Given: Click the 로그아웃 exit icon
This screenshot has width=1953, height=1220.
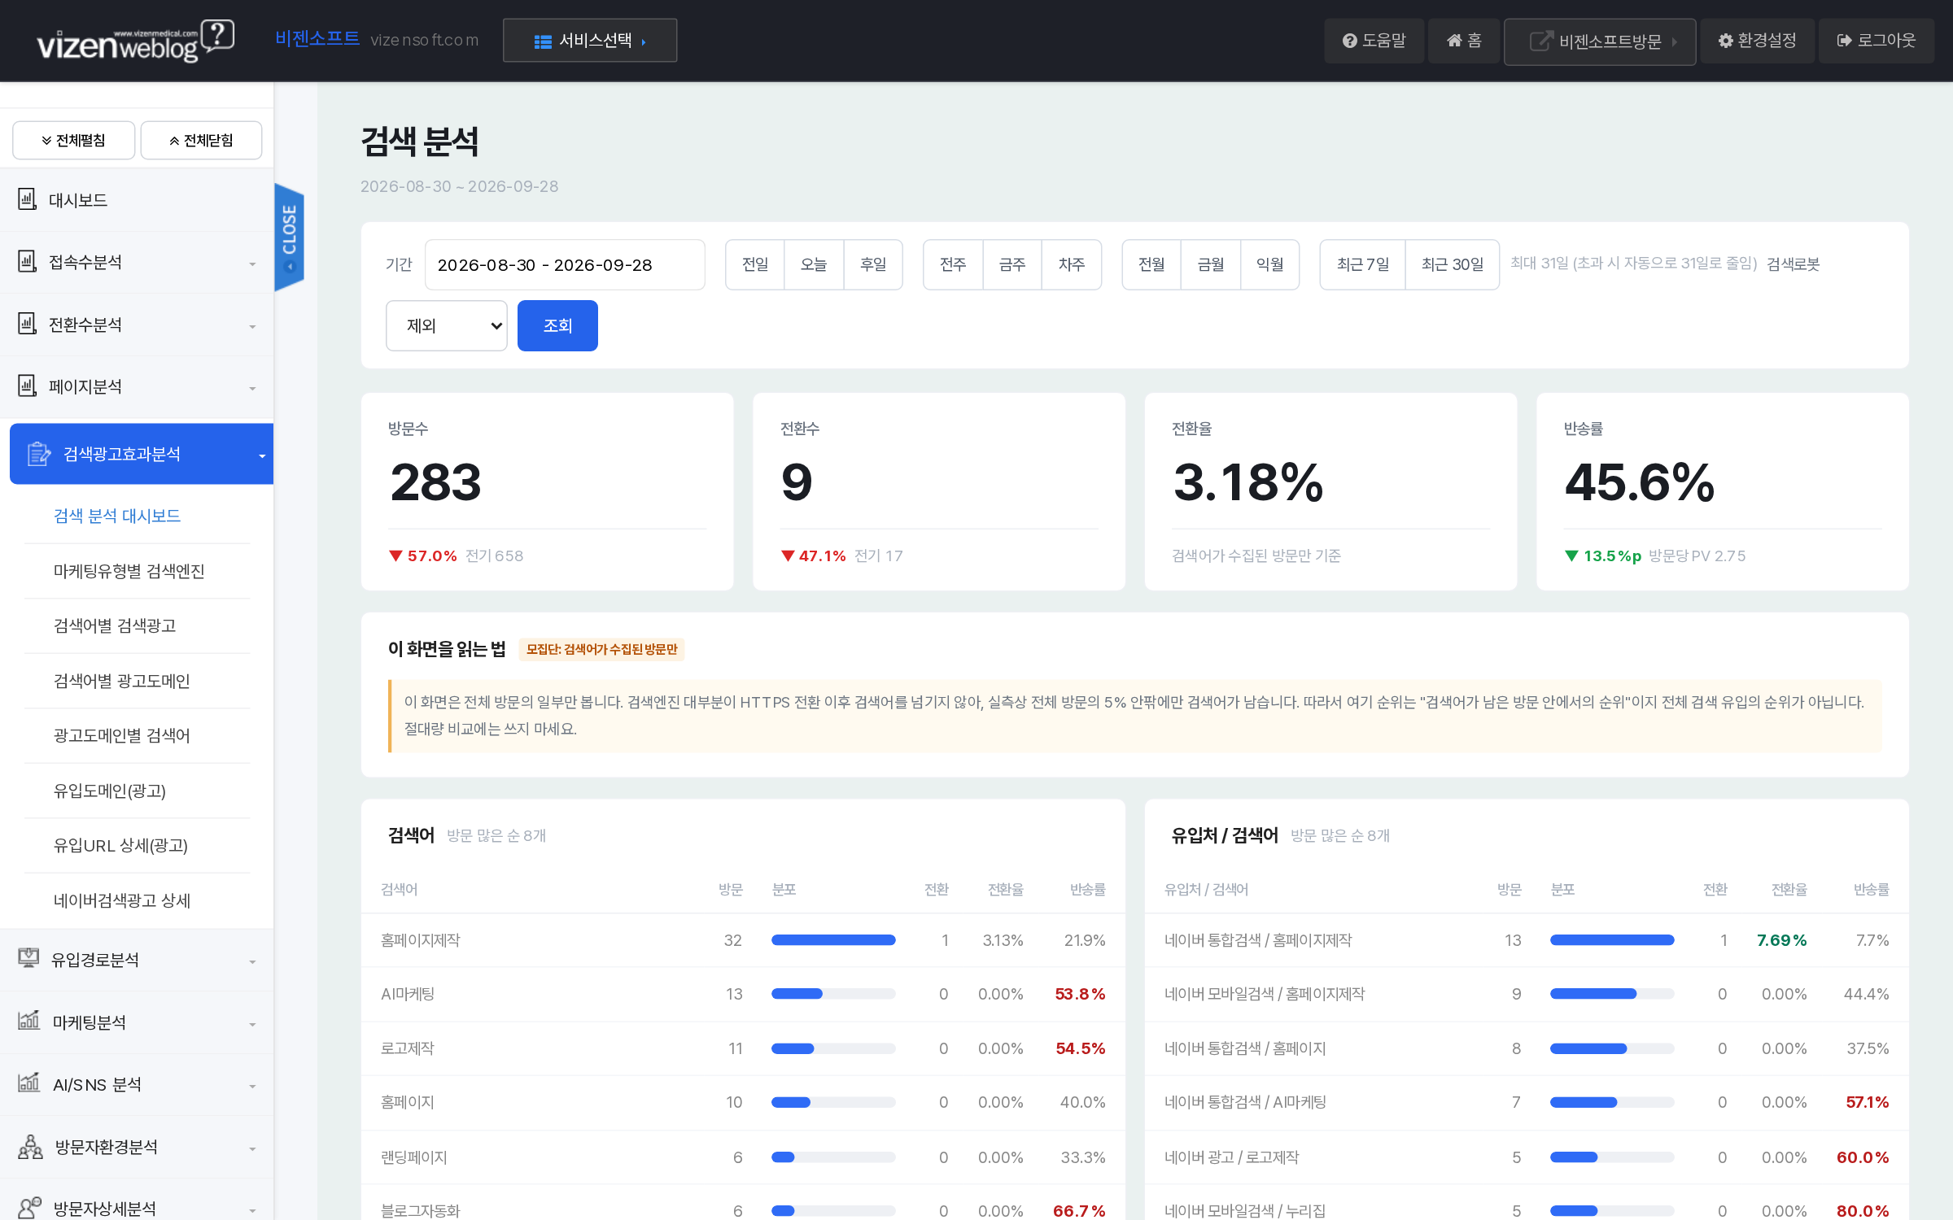Looking at the screenshot, I should (x=1845, y=41).
